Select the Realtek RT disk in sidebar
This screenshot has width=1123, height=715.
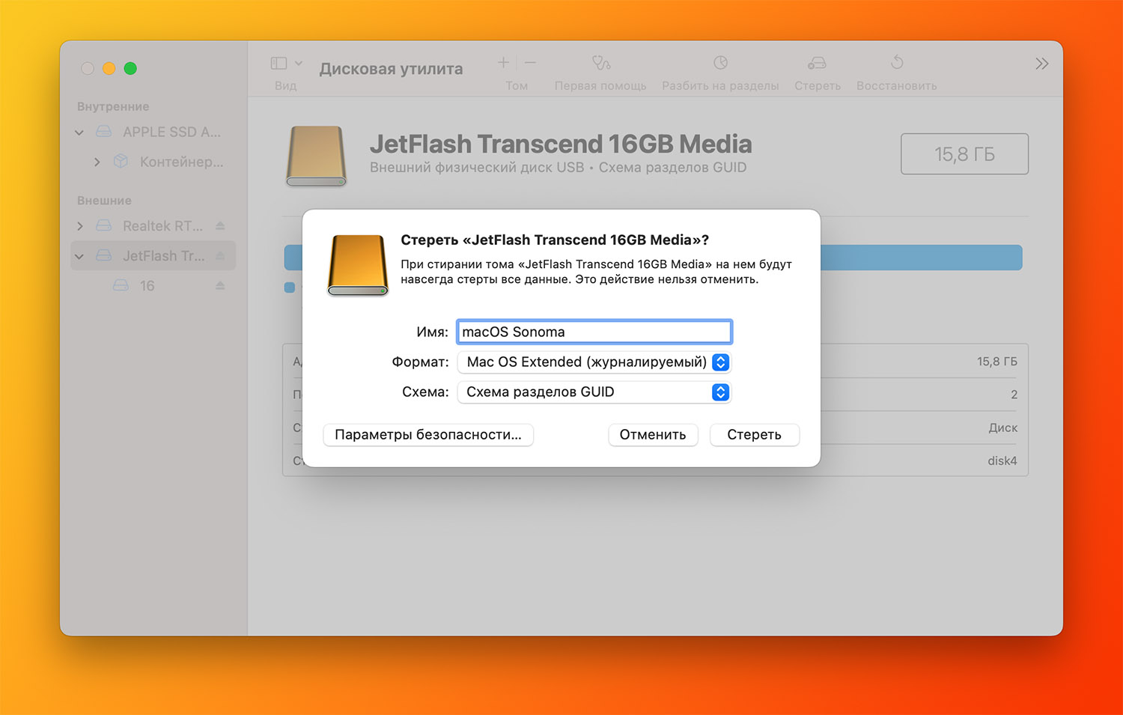162,226
